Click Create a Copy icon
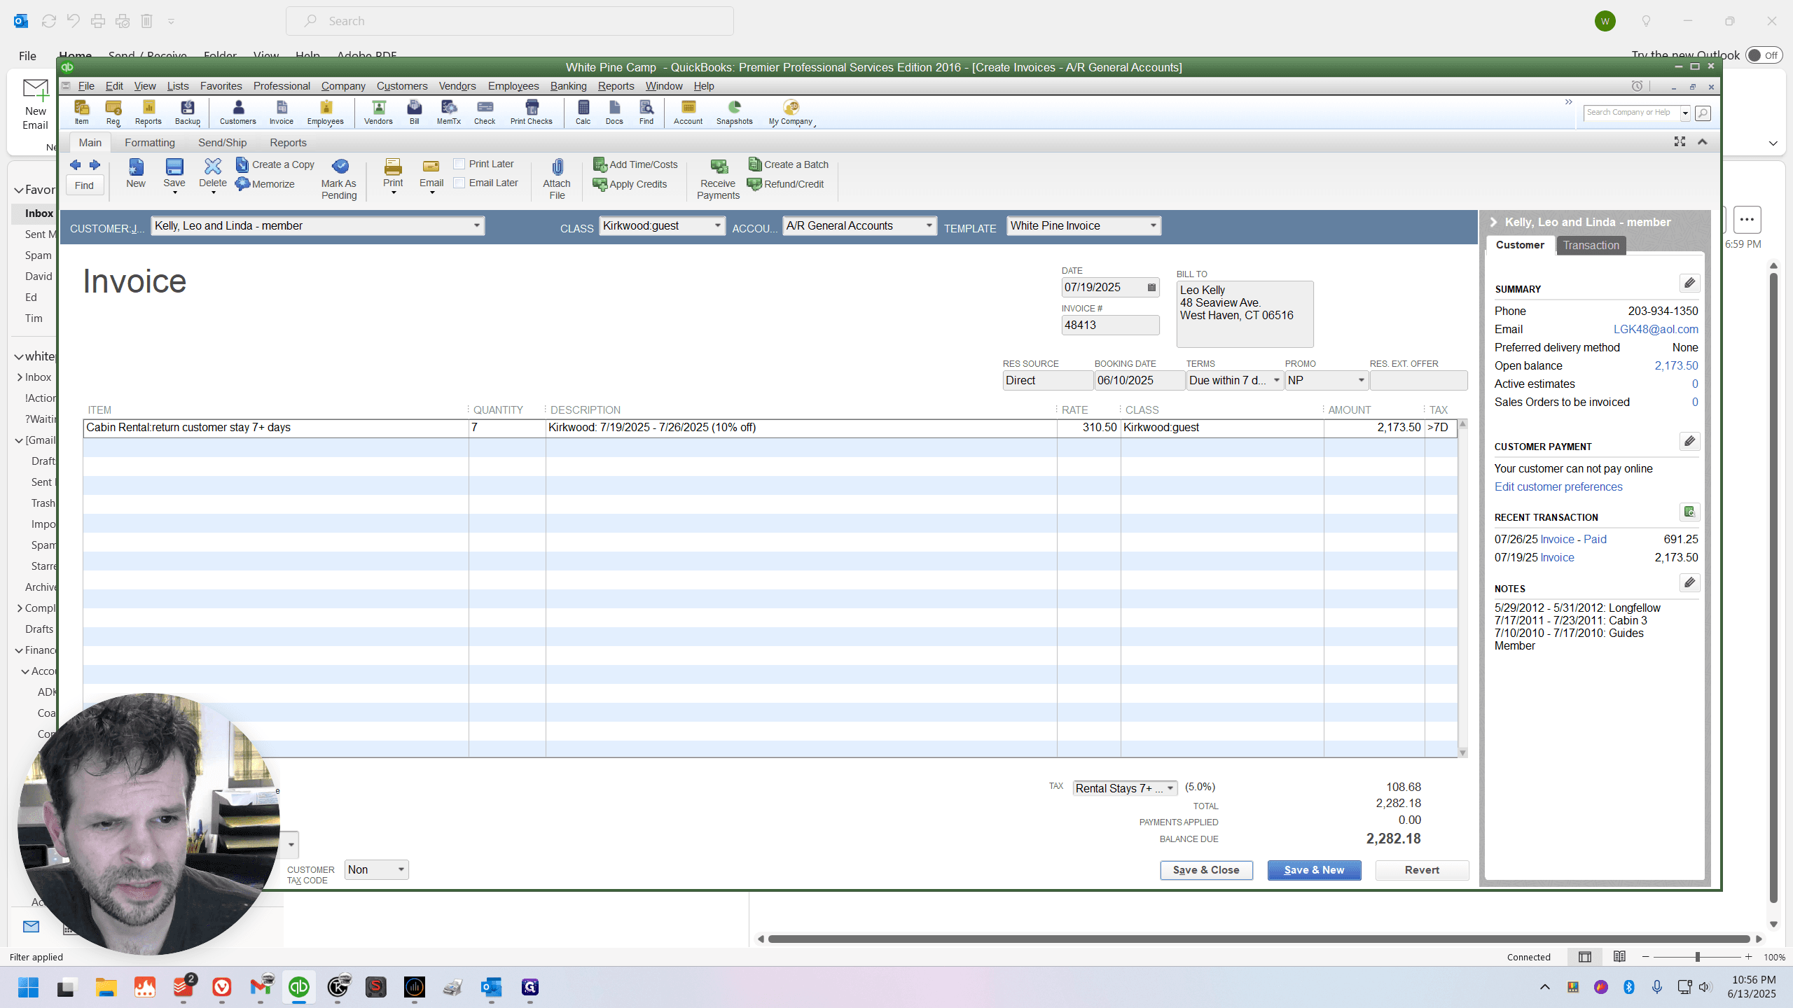1793x1008 pixels. pyautogui.click(x=275, y=164)
